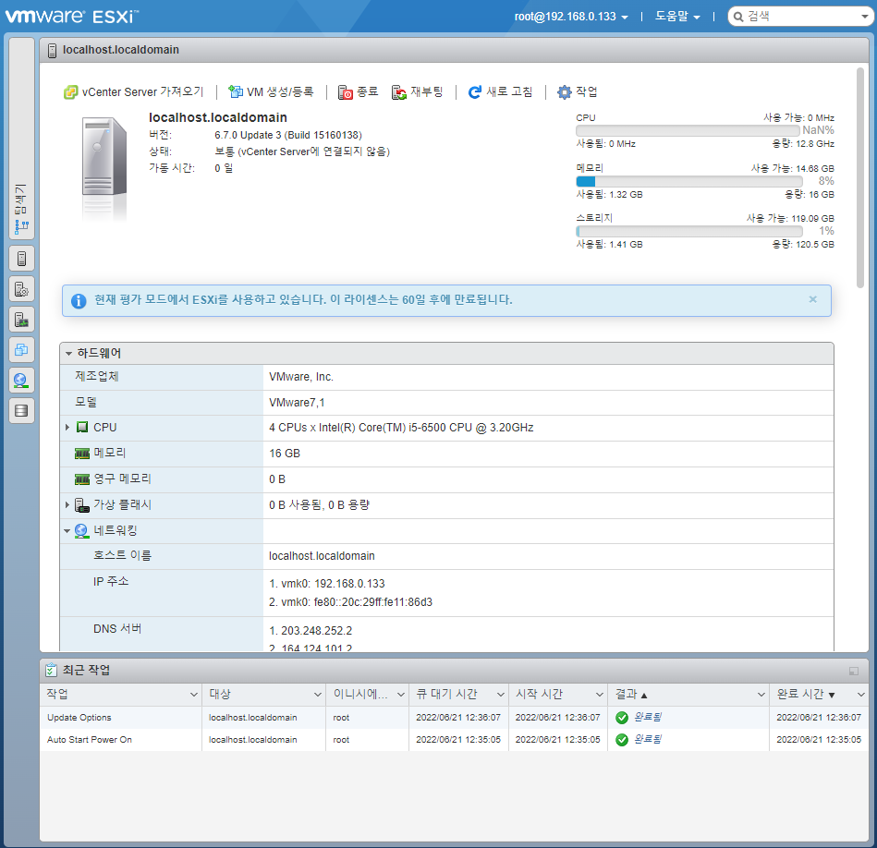This screenshot has width=877, height=848.
Task: Open the root@192.168.0.133 user dropdown
Action: coord(571,17)
